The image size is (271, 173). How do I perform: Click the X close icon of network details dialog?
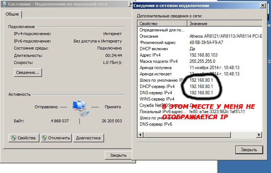click(x=263, y=6)
